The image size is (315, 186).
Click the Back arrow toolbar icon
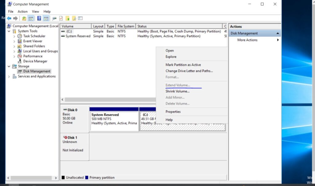[9, 18]
